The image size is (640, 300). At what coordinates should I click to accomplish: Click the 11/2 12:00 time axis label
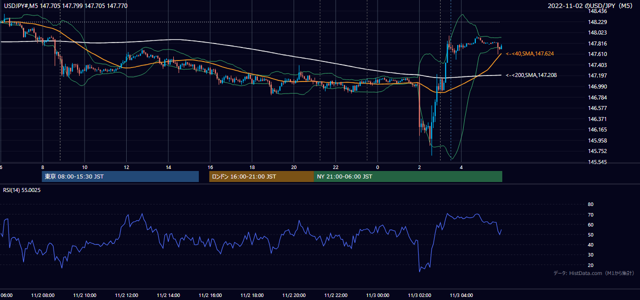(x=126, y=295)
